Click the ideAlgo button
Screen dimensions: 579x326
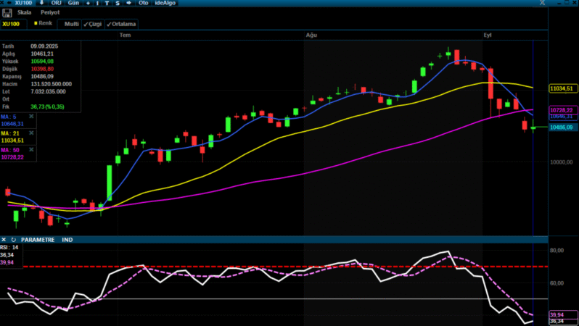(165, 3)
